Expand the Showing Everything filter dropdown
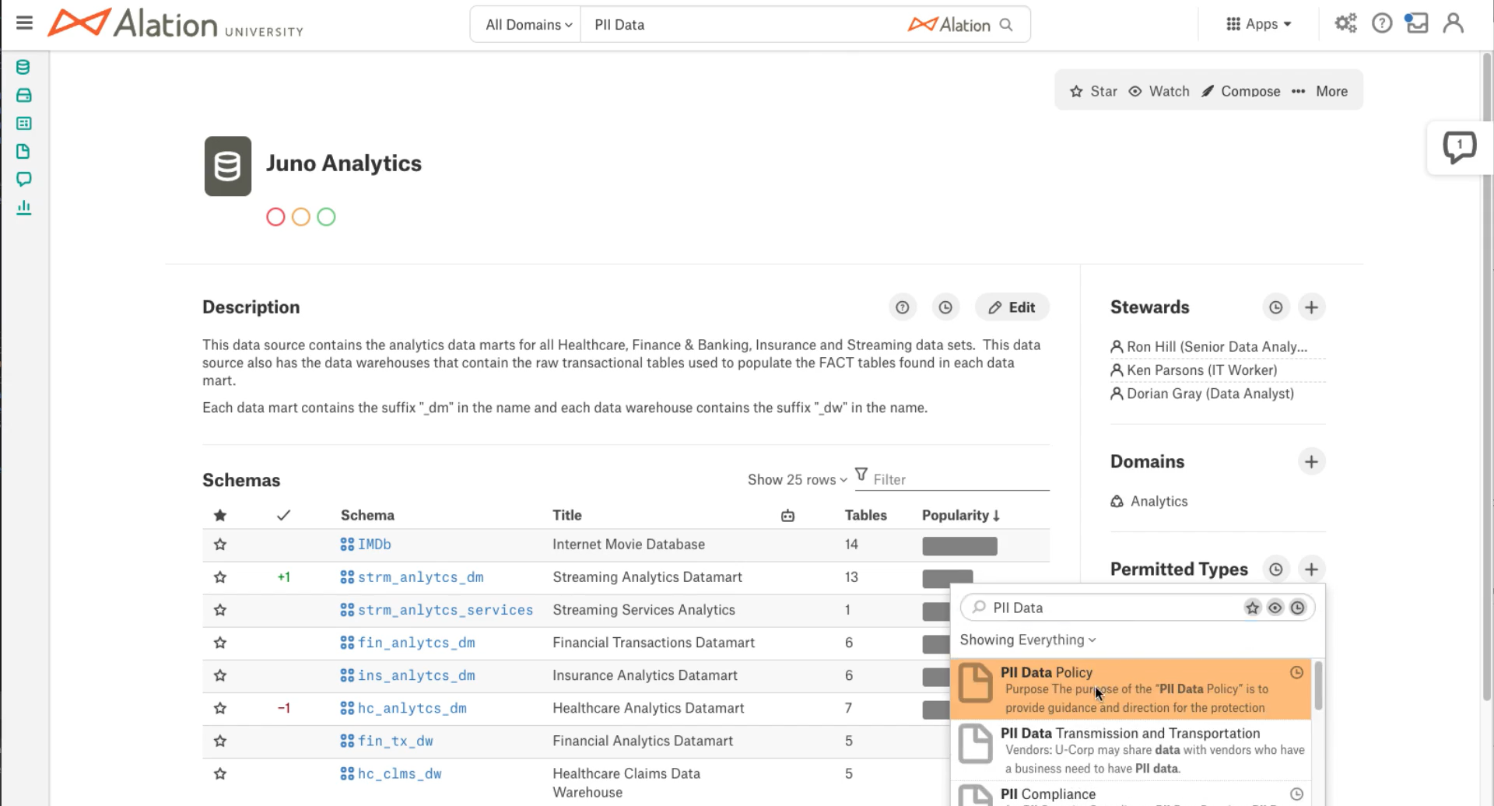Viewport: 1494px width, 806px height. (x=1027, y=640)
